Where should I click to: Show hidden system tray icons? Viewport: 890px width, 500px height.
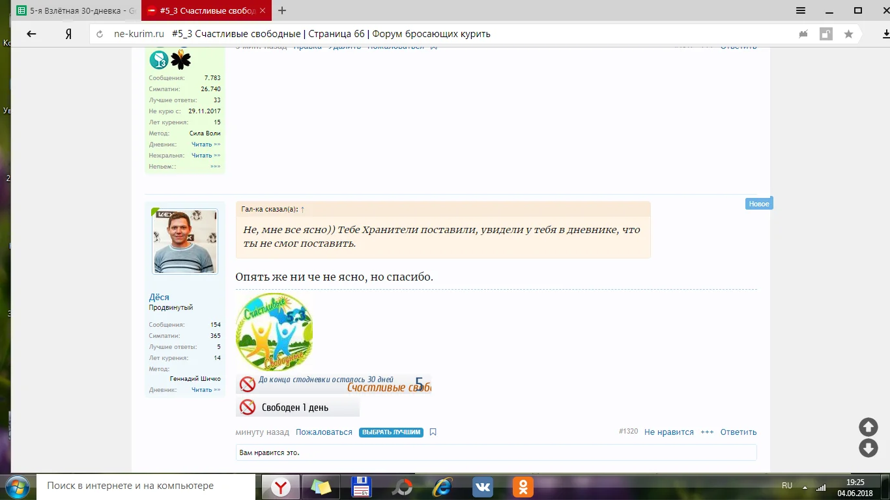805,486
